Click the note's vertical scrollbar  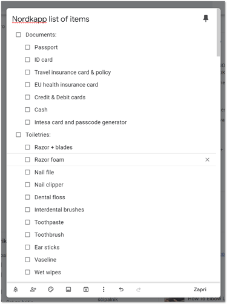(218, 33)
